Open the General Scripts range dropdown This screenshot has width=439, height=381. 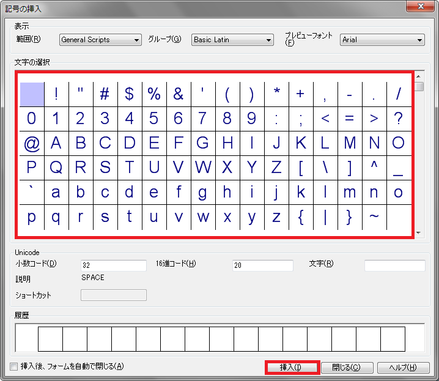tap(100, 40)
